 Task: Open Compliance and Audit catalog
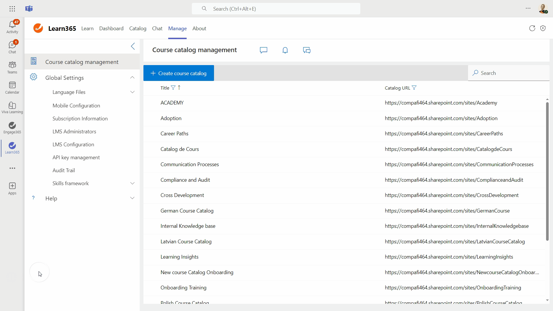(x=344, y=180)
